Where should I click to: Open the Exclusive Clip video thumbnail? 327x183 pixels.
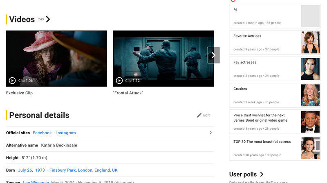click(x=56, y=59)
